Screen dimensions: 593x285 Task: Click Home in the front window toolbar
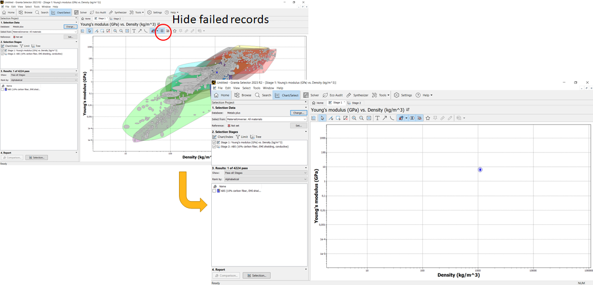pos(222,95)
